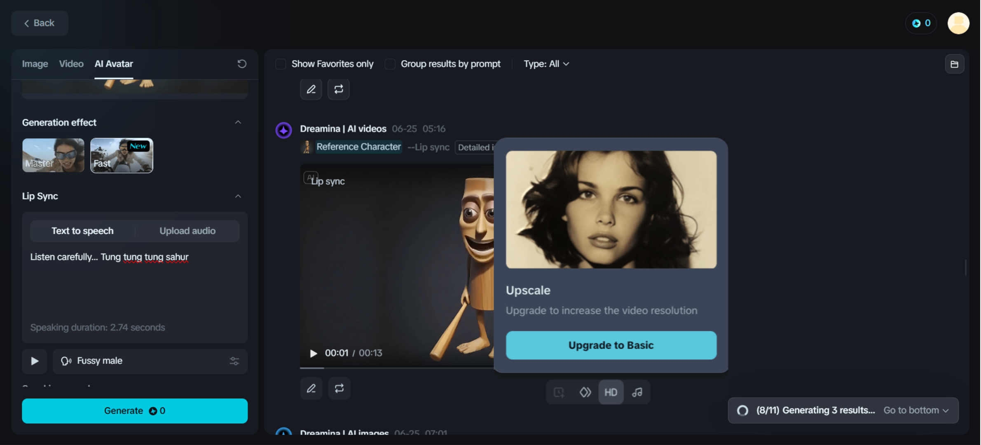Click the HD upscale icon
This screenshot has width=981, height=445.
pyautogui.click(x=611, y=392)
